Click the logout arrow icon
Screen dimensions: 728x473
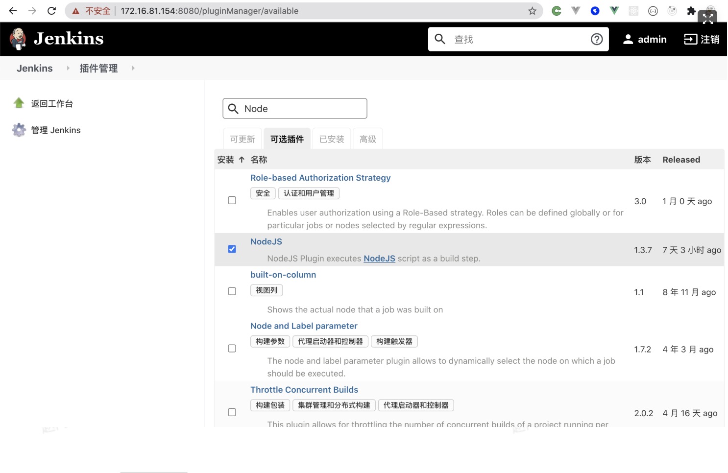point(691,39)
